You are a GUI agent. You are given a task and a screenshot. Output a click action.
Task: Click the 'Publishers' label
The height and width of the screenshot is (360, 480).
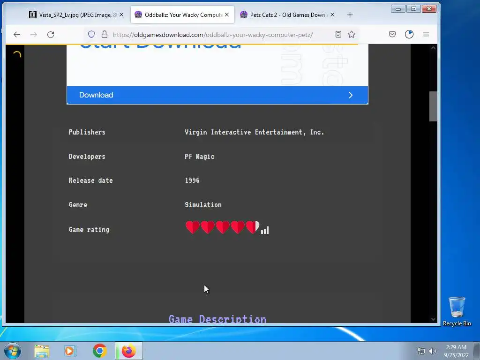coord(87,132)
